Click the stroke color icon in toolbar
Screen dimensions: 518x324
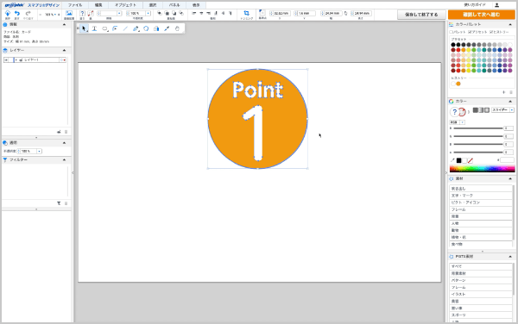click(91, 13)
